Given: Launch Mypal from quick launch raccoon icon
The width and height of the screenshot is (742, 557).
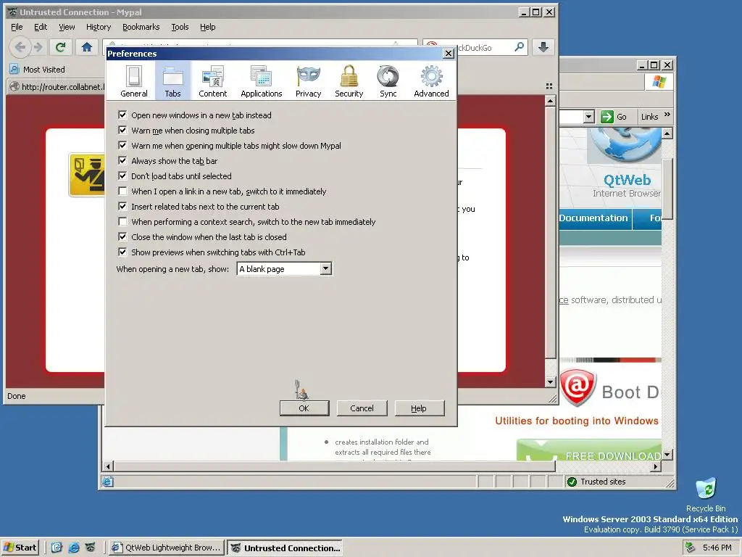Looking at the screenshot, I should [90, 547].
